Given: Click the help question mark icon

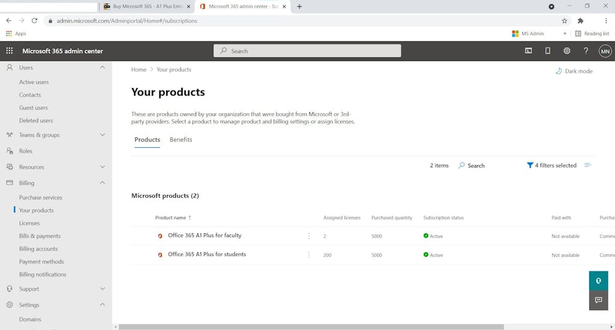Looking at the screenshot, I should [x=585, y=51].
